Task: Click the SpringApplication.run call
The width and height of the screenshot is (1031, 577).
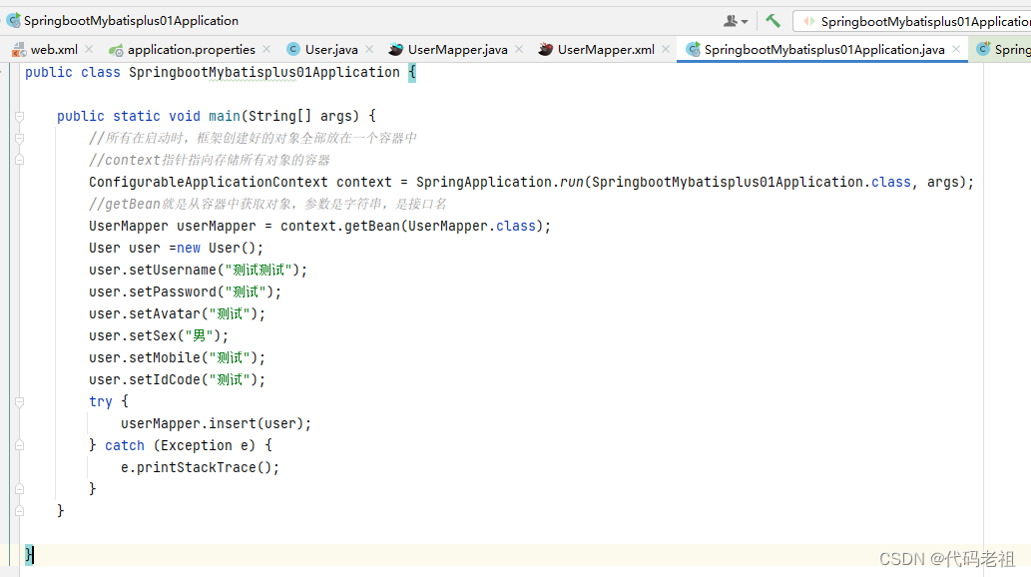Action: tap(500, 183)
